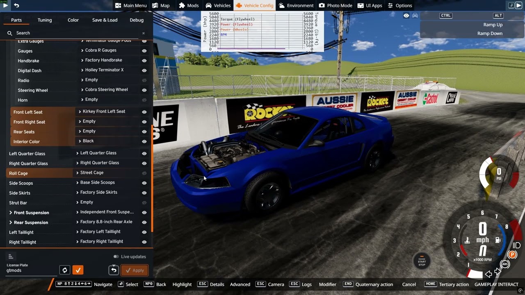Hide the Street Cage roll cage
525x295 pixels.
144,173
